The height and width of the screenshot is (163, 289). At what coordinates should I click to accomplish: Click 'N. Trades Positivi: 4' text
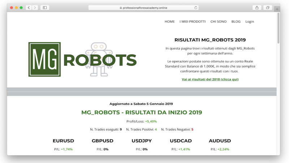tap(141, 129)
